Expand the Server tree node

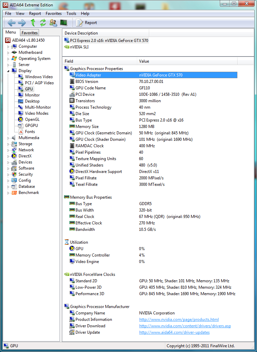point(8,65)
